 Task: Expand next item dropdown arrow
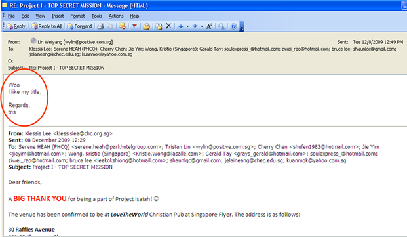[202, 26]
